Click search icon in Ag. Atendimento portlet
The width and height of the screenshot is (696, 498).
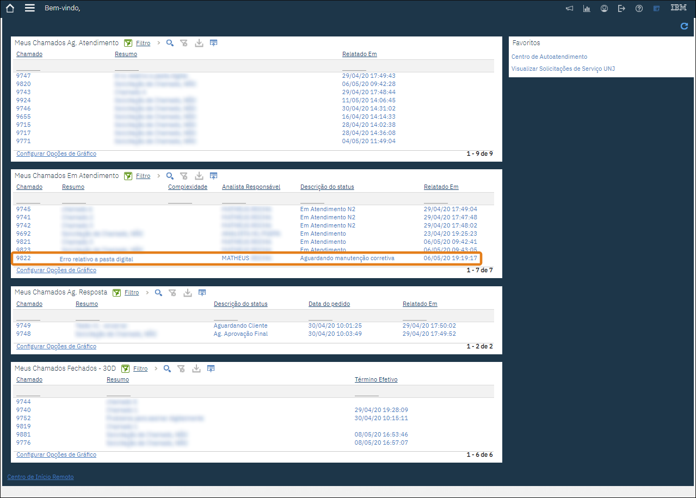click(170, 43)
